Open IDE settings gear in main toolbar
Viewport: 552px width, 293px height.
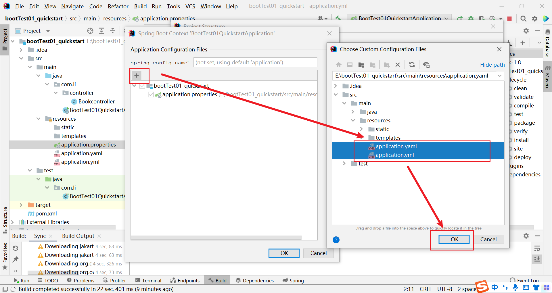pyautogui.click(x=535, y=19)
